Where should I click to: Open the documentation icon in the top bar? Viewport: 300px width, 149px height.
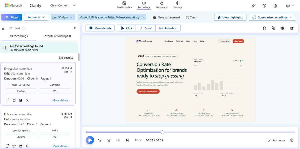276,5
